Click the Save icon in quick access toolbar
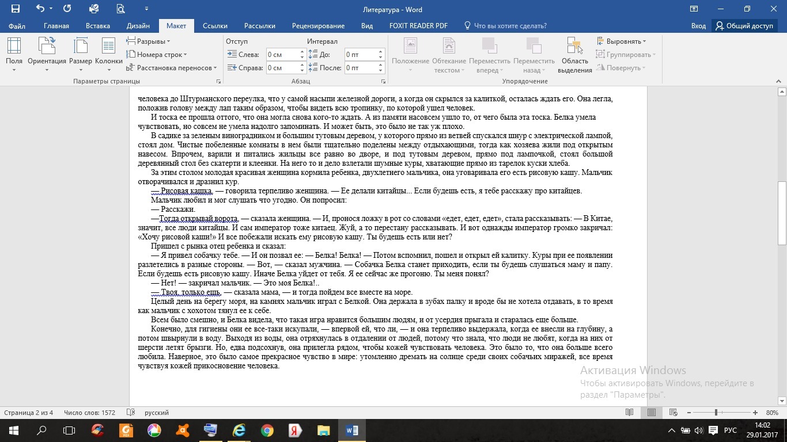This screenshot has width=787, height=442. click(15, 9)
